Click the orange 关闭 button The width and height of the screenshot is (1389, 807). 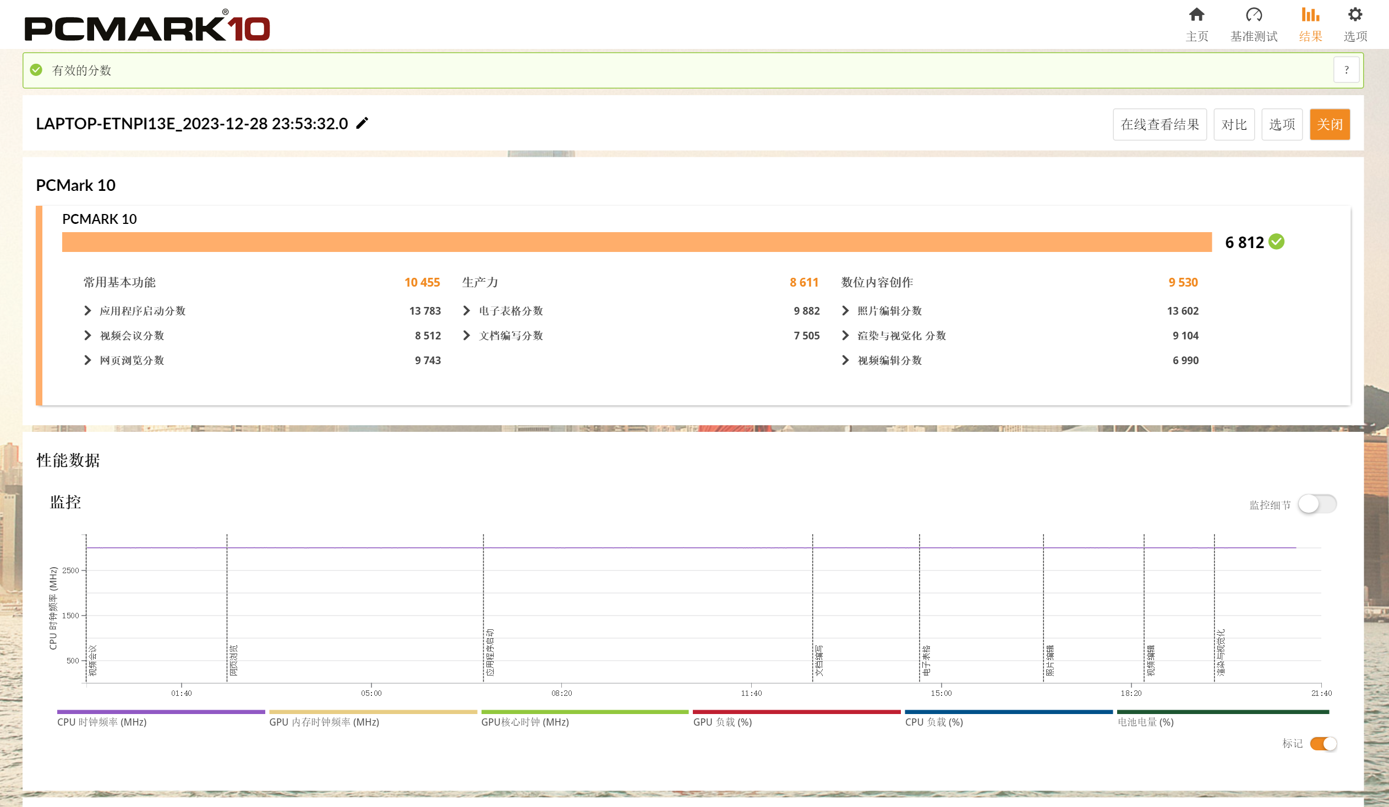click(1330, 124)
